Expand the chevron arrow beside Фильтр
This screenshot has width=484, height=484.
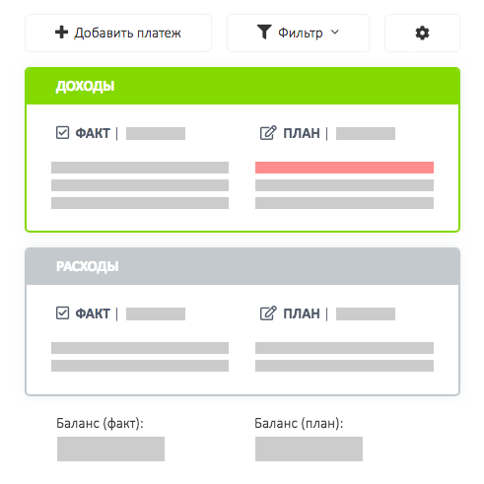click(334, 33)
